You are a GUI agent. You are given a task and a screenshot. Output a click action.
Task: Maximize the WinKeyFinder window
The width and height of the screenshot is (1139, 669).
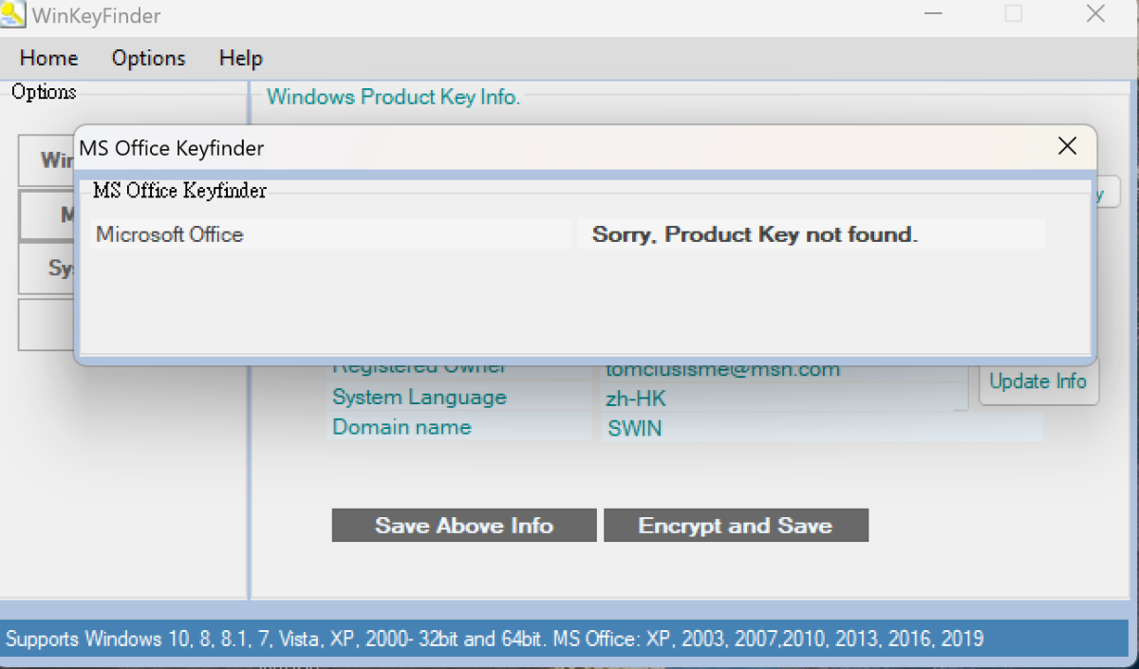1014,14
